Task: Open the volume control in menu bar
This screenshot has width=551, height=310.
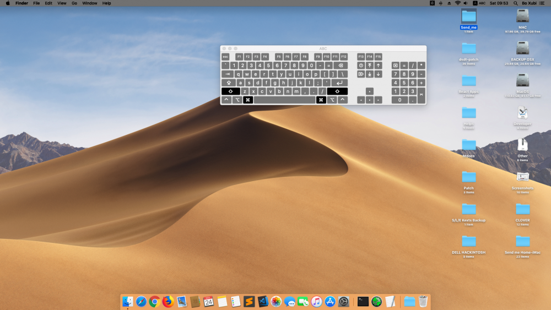Action: (466, 3)
